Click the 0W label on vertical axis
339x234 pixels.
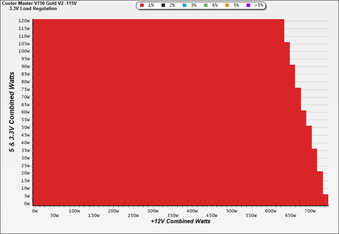coord(27,204)
